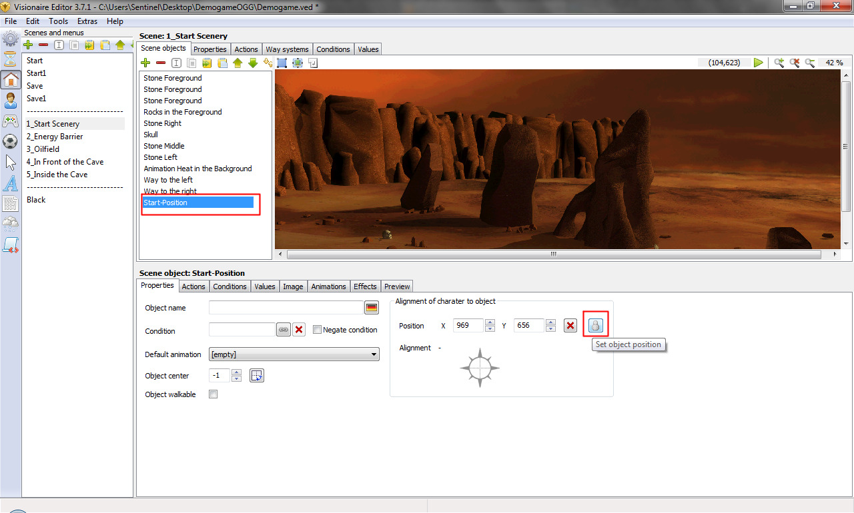The width and height of the screenshot is (854, 513).
Task: Select the Scenes house icon in sidebar
Action: [x=10, y=80]
